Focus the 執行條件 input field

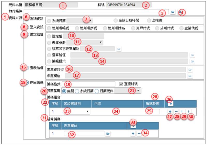[x=96, y=12]
